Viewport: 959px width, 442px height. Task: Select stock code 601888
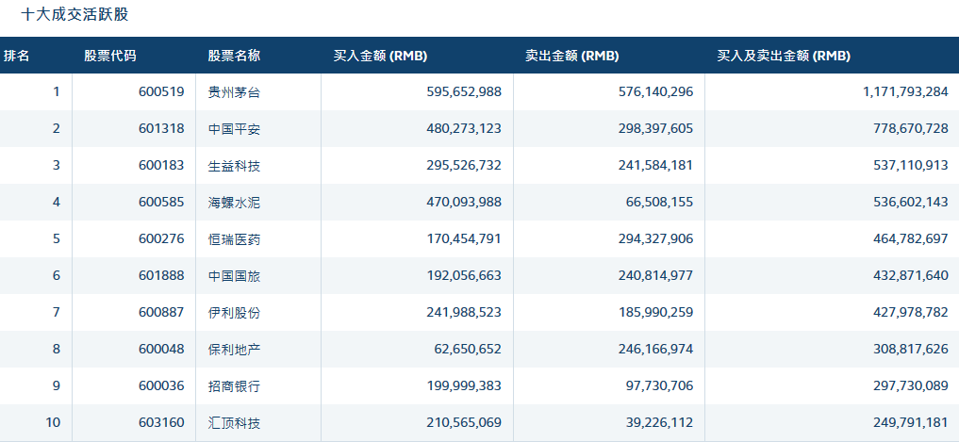(x=161, y=275)
